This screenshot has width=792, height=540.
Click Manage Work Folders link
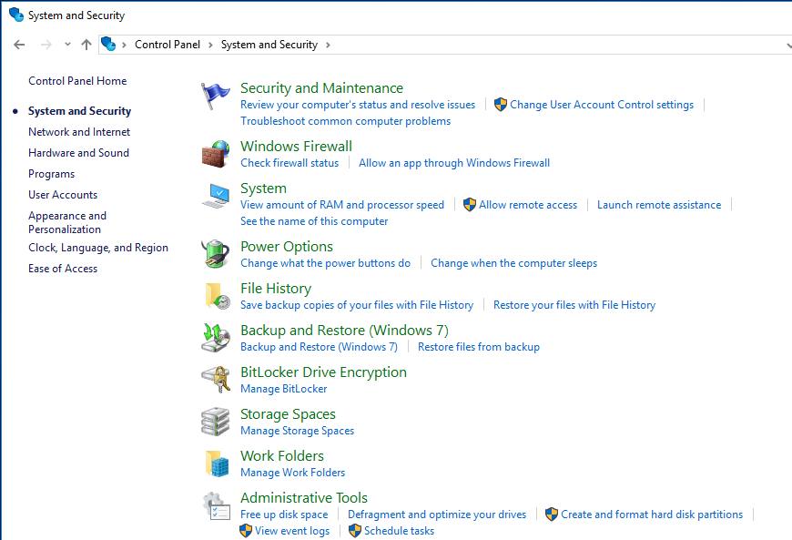[x=292, y=473]
